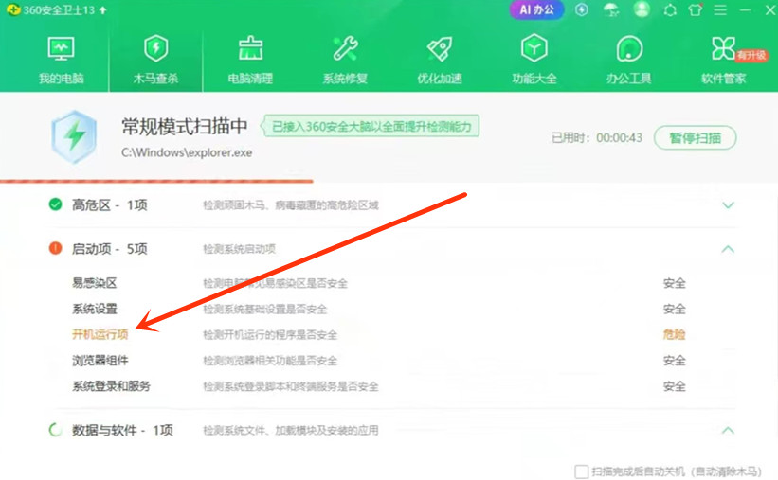
Task: Click the 数据与软件 - 1项 heading
Action: (122, 430)
